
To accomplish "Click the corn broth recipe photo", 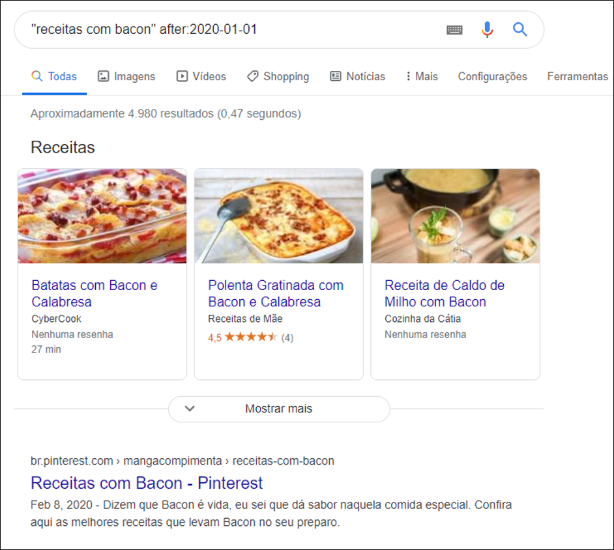I will (x=455, y=216).
